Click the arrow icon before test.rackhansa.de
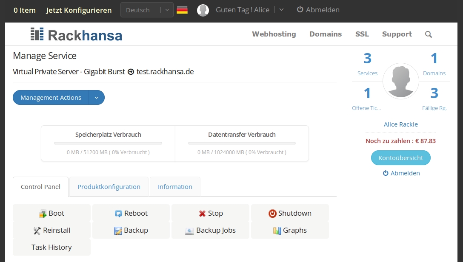The height and width of the screenshot is (262, 463). coord(131,72)
